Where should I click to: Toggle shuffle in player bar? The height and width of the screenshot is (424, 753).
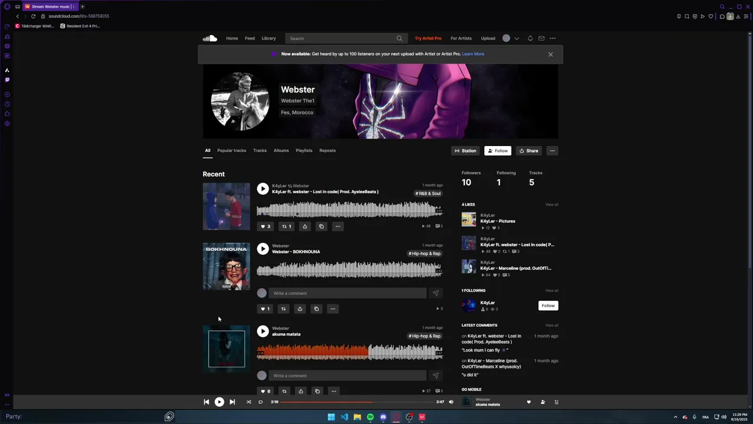(x=248, y=402)
